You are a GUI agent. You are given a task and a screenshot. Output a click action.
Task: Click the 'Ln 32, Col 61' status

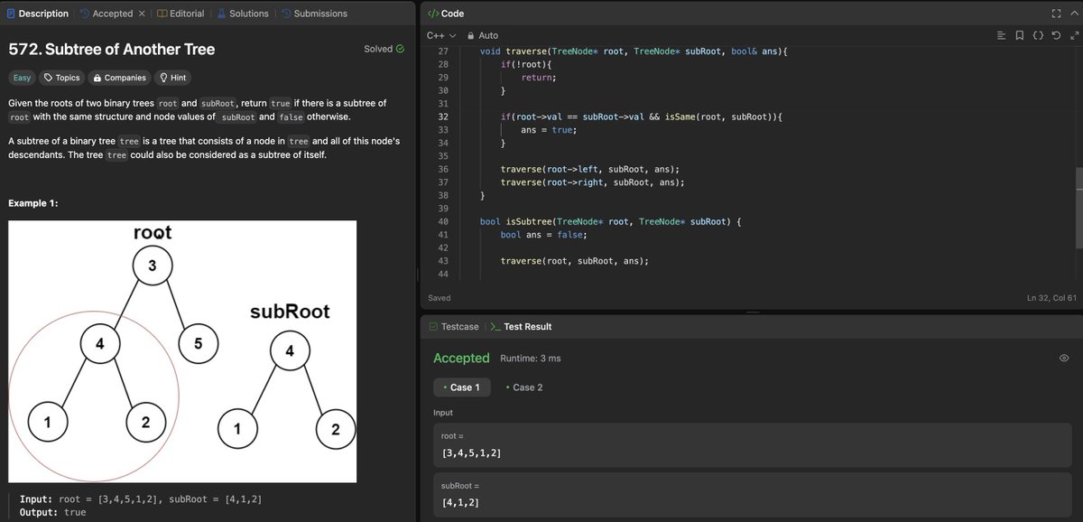pos(1051,298)
